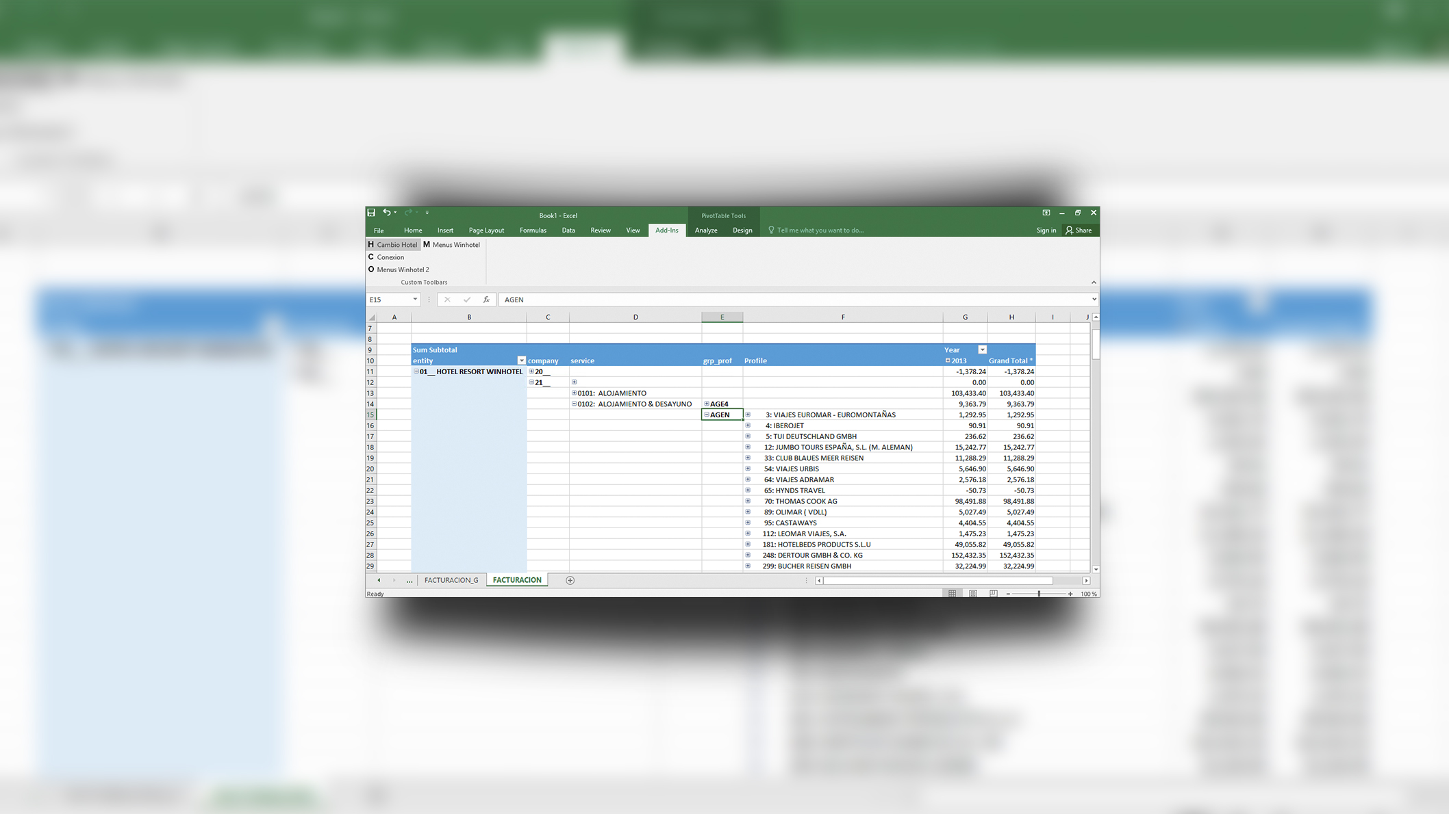Click the Undo arrow icon

coord(386,213)
